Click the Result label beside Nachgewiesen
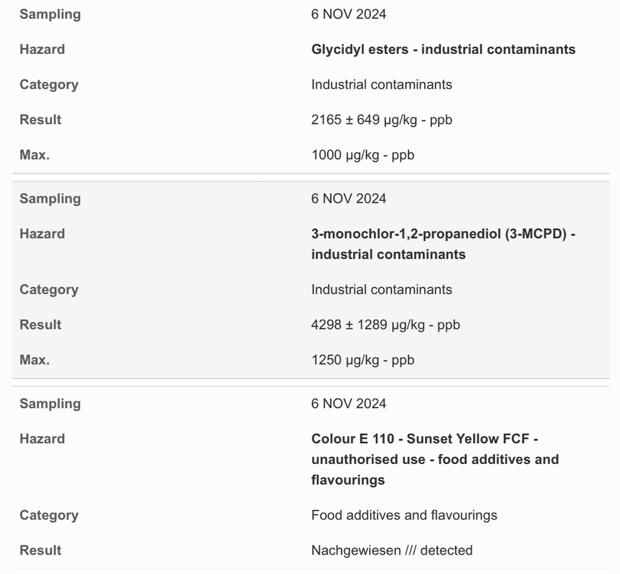The width and height of the screenshot is (620, 574). click(40, 550)
